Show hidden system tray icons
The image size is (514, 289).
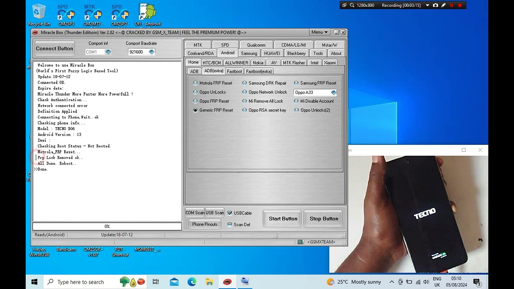[392, 282]
